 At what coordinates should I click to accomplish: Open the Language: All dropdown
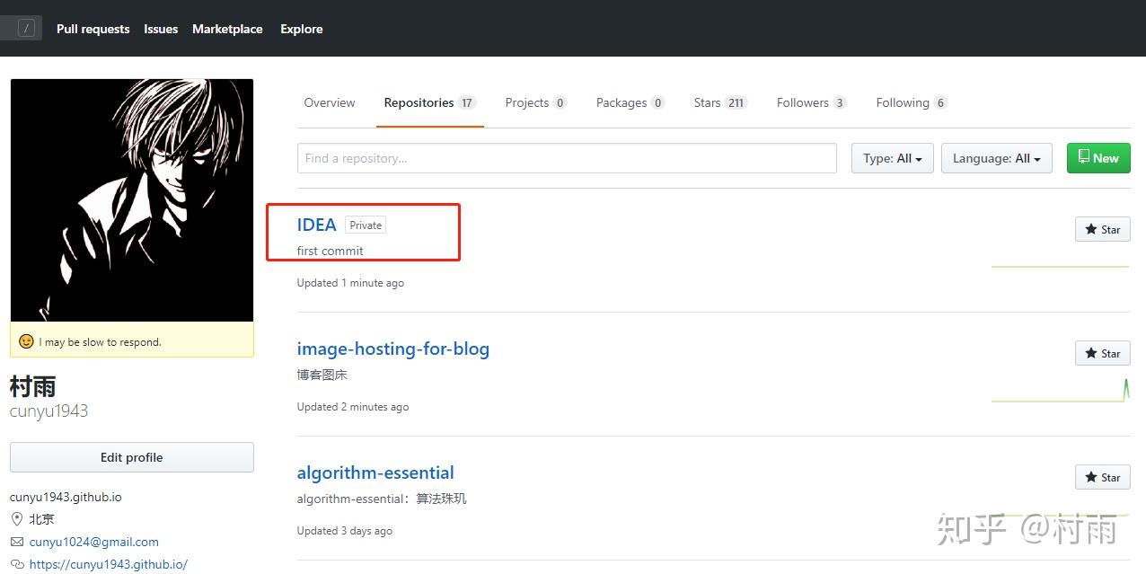pyautogui.click(x=996, y=158)
